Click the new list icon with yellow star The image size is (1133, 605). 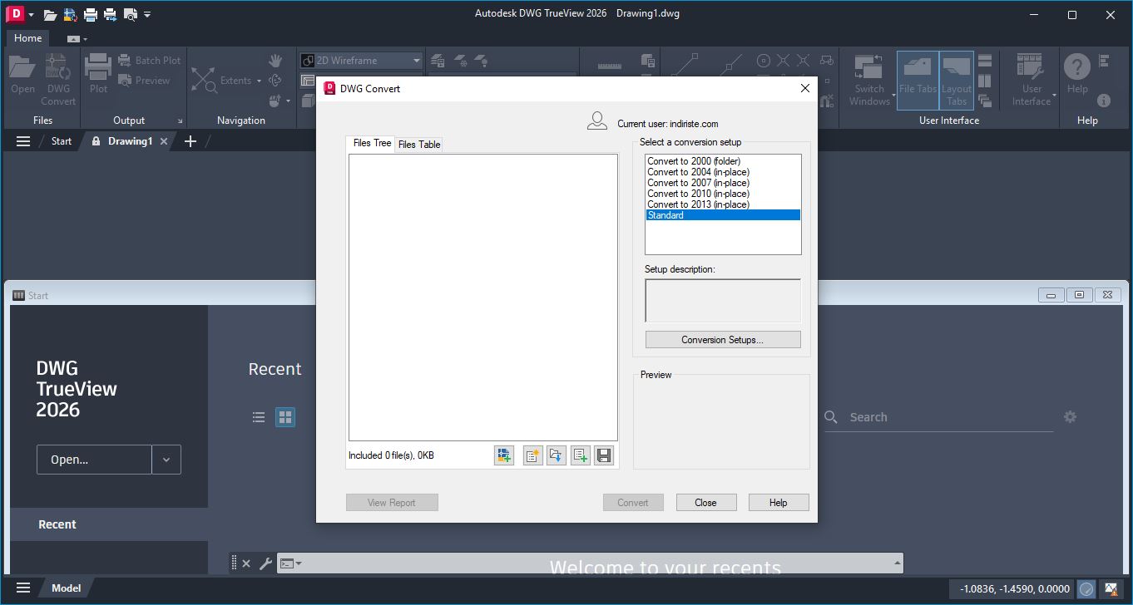pyautogui.click(x=532, y=455)
